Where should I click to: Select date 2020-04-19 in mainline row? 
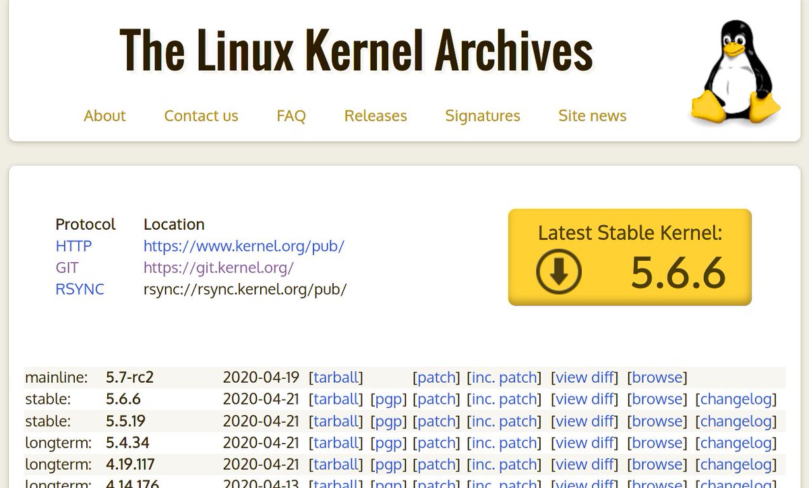(x=261, y=377)
